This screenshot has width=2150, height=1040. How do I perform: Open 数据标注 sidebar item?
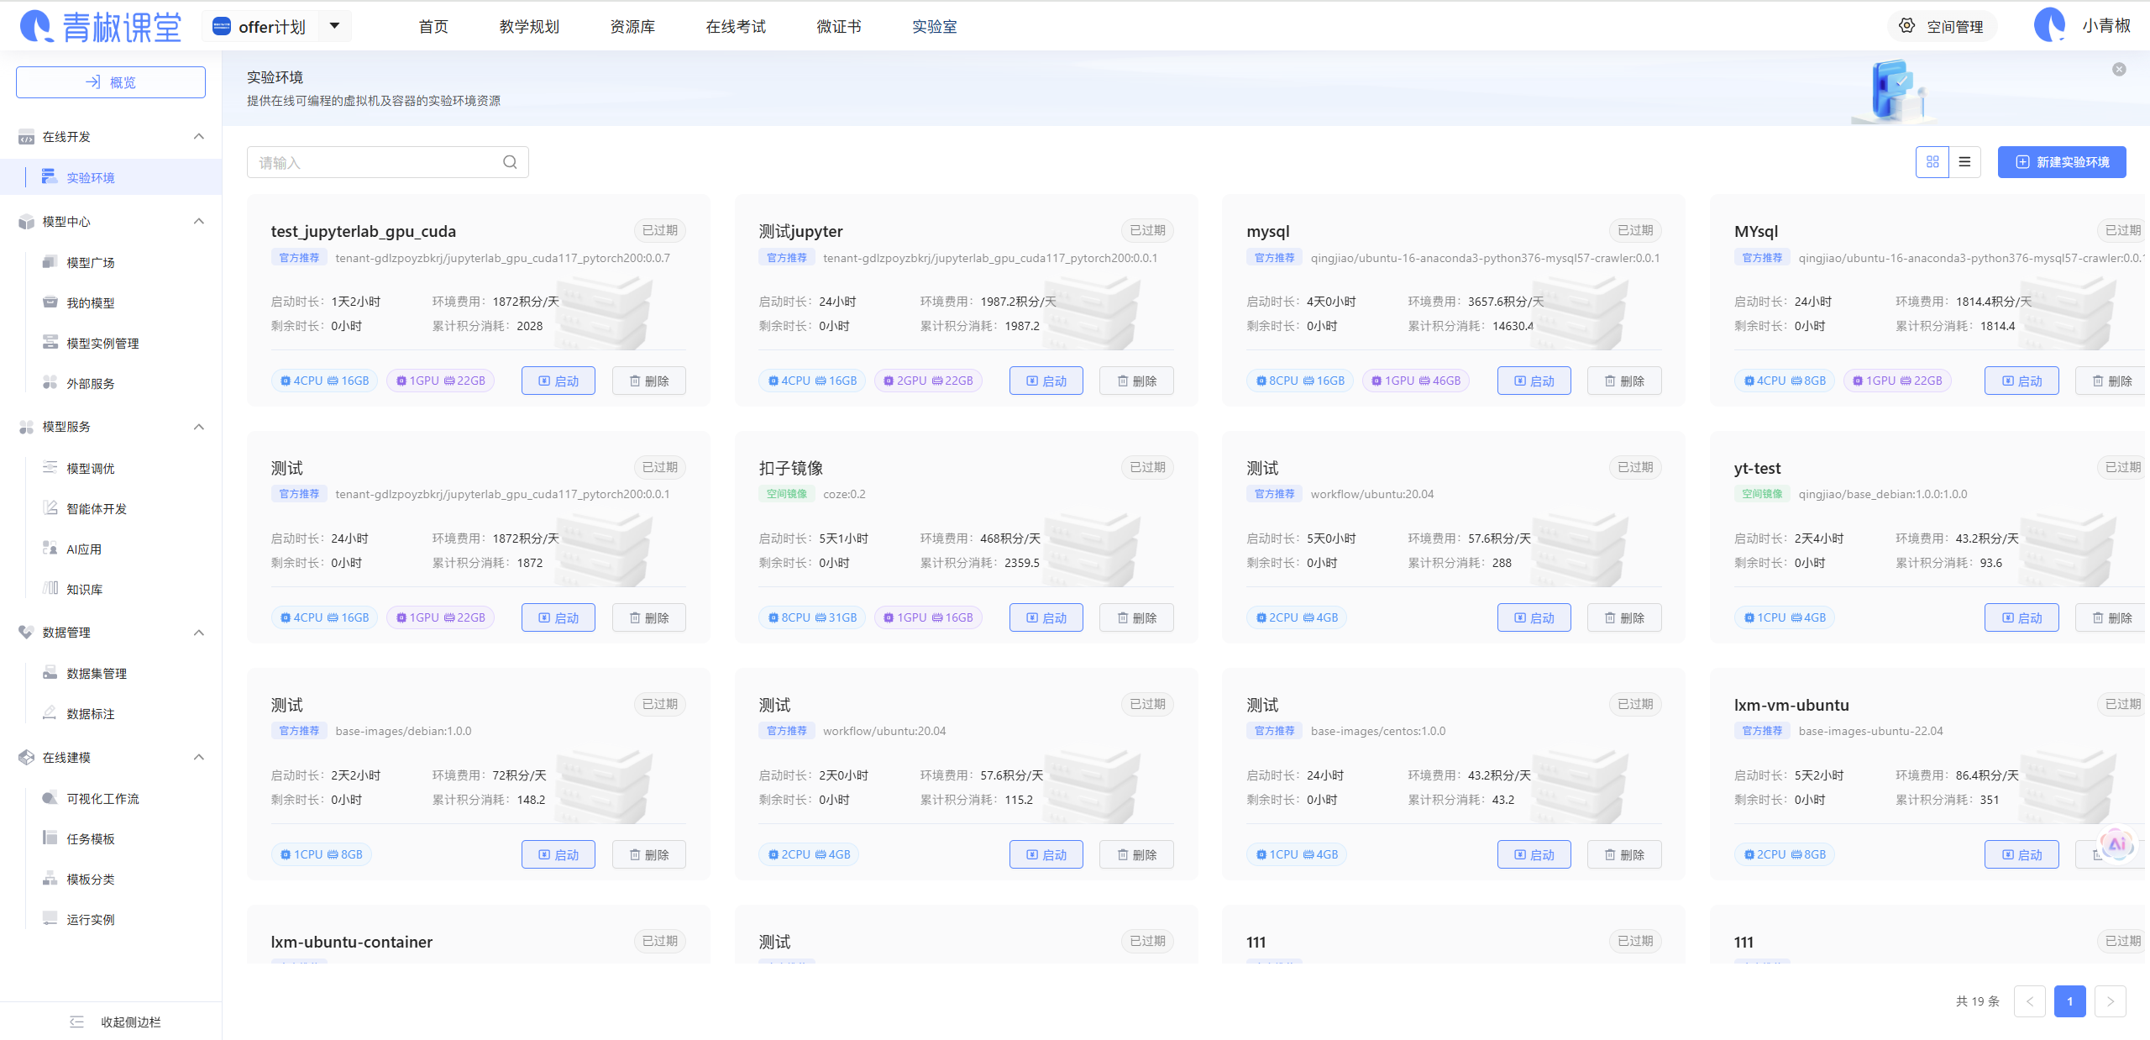click(x=91, y=714)
